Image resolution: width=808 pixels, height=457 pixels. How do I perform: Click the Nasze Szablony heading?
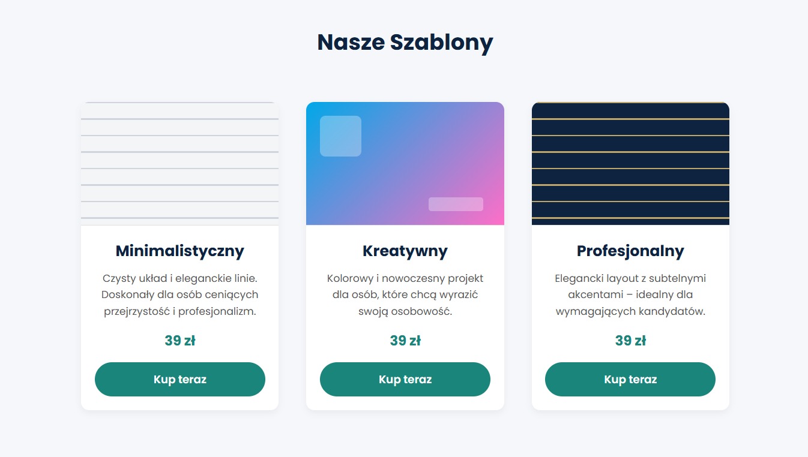pos(404,42)
